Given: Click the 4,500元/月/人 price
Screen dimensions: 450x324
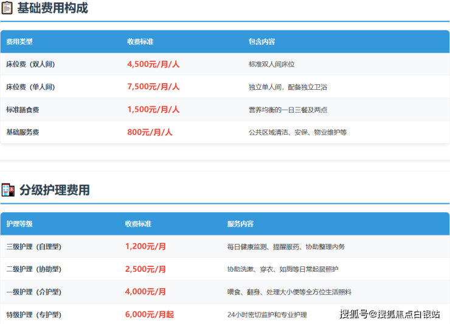Looking at the screenshot, I should [153, 64].
